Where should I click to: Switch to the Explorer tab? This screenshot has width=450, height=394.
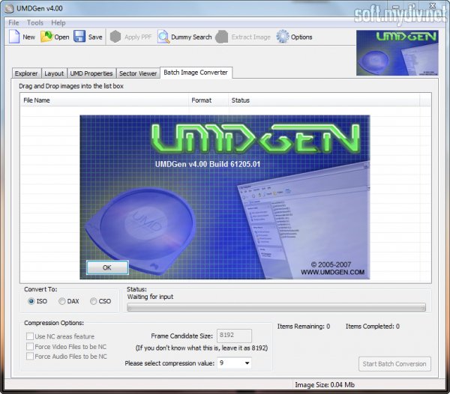pos(26,73)
